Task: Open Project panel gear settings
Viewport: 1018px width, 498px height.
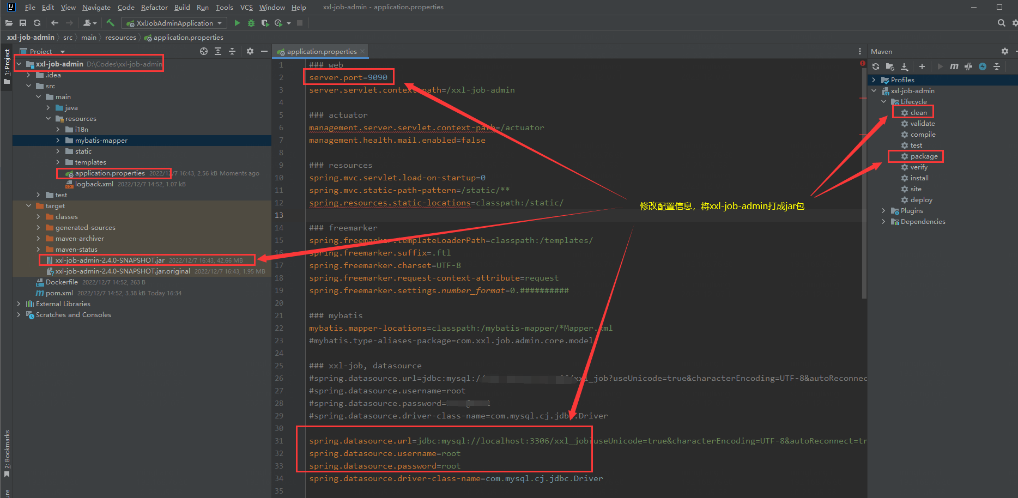Action: click(x=250, y=51)
